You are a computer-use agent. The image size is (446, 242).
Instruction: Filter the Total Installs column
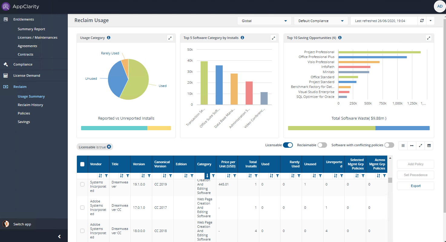coord(256,176)
